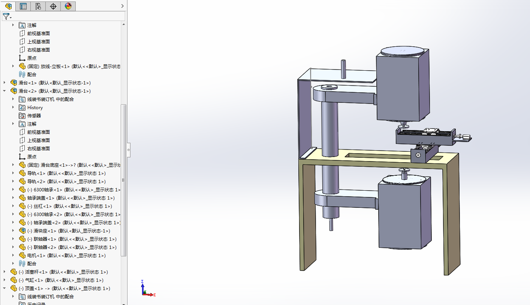The height and width of the screenshot is (305, 530).
Task: Open the PropertyManager tab
Action: click(23, 6)
